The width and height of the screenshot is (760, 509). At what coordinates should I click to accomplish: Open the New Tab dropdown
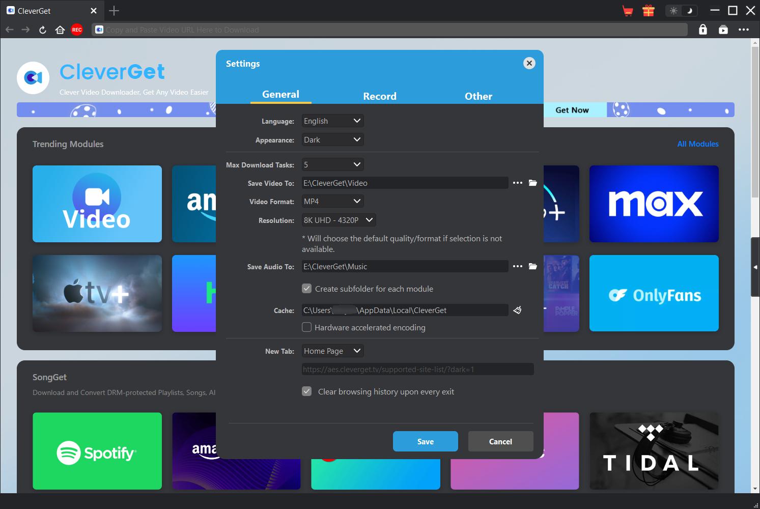click(332, 351)
